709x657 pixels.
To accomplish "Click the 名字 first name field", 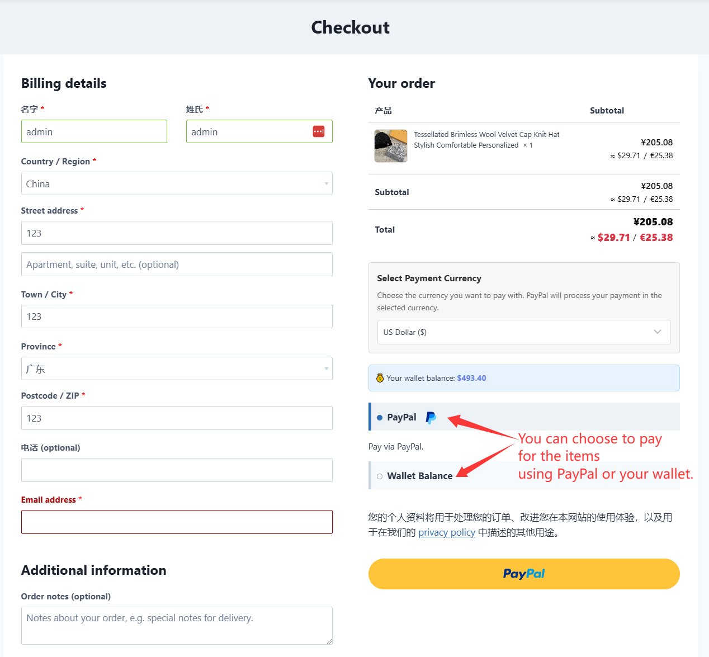I will point(94,131).
